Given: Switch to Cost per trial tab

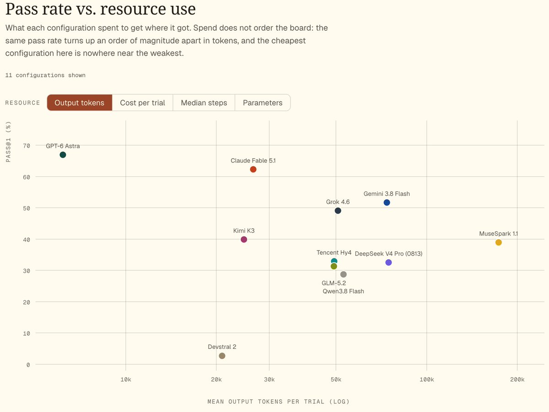Looking at the screenshot, I should click(x=142, y=102).
